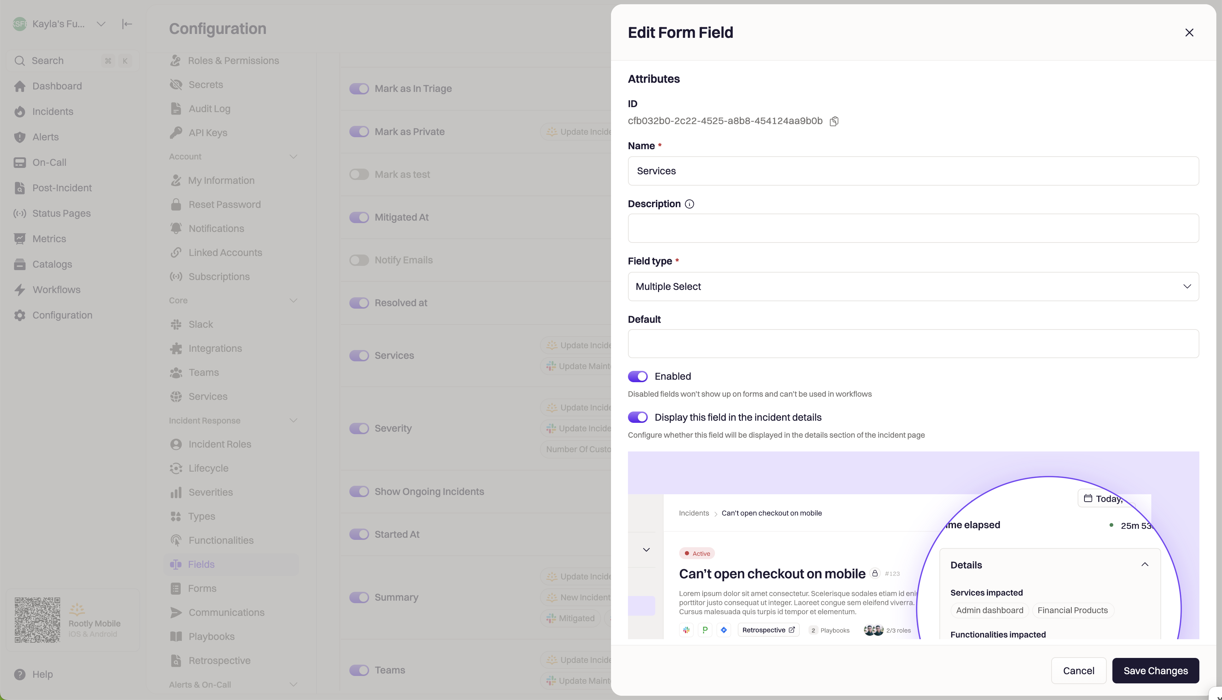Open the Field type Multiple Select dropdown

[x=913, y=286]
